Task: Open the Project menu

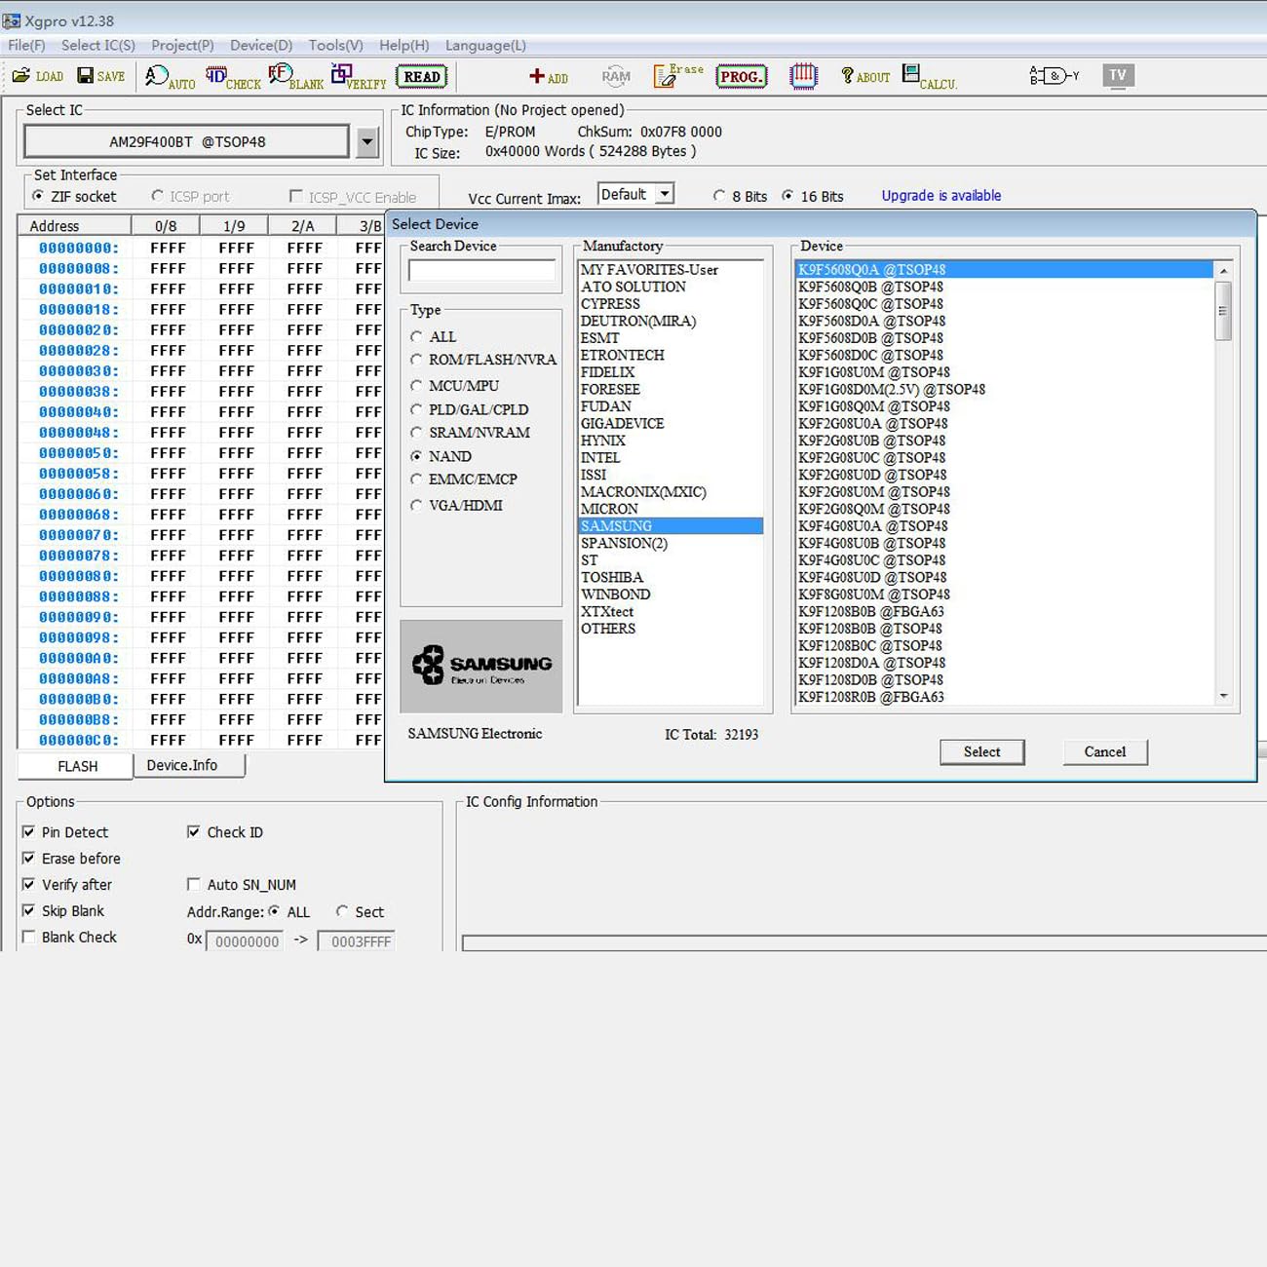Action: (182, 45)
